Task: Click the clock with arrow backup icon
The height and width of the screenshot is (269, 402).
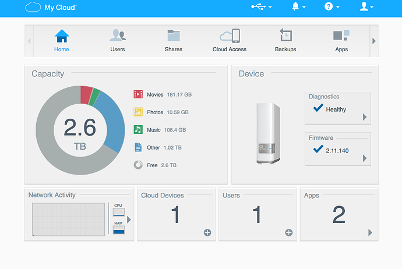Action: coord(285,35)
